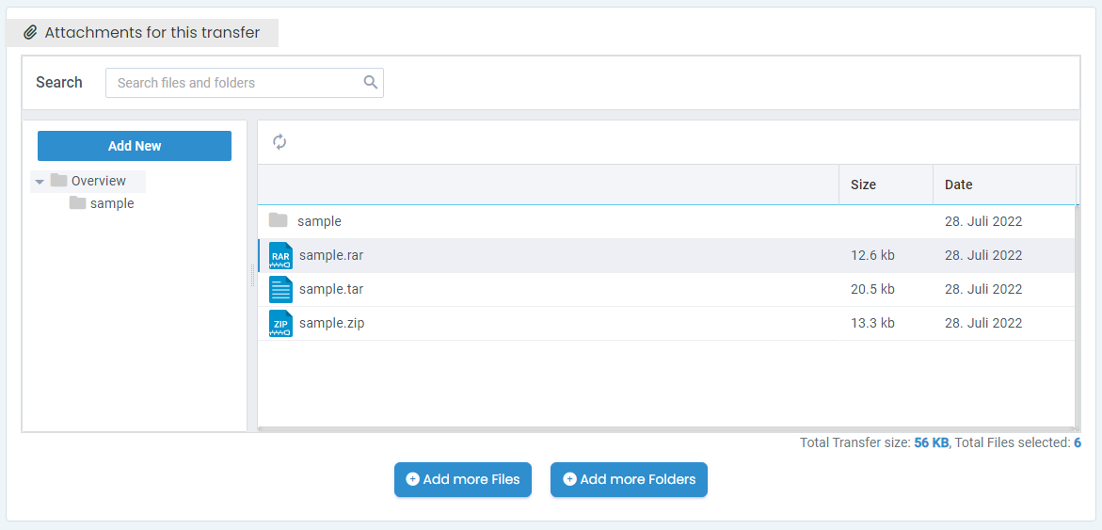Click the sample folder icon in file list

[x=278, y=221]
